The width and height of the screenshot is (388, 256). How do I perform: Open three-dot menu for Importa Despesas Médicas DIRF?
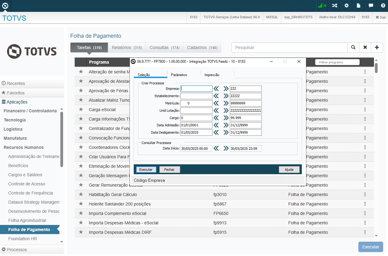365,232
